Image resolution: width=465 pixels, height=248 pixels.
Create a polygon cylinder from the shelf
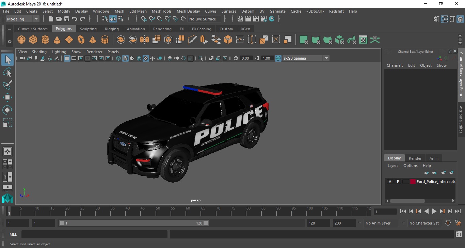45,40
